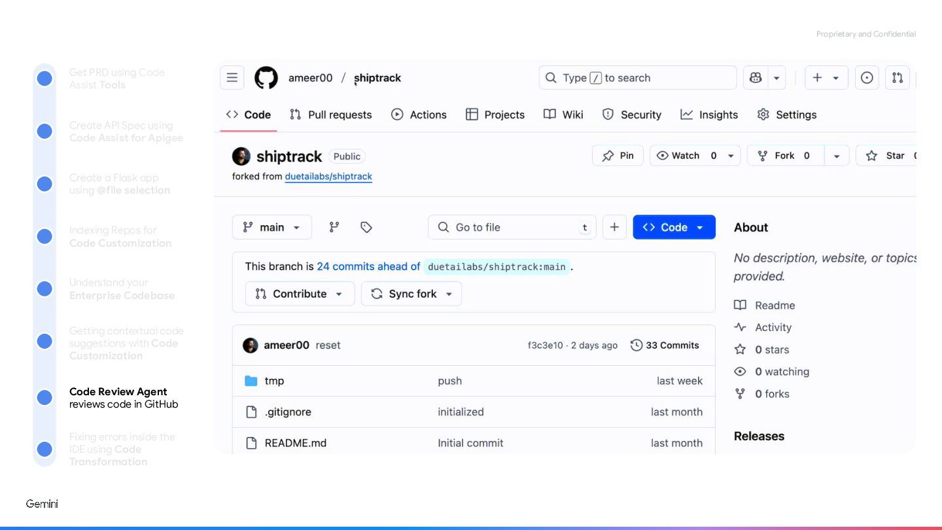Image resolution: width=942 pixels, height=530 pixels.
Task: Open the Contribute dropdown
Action: (300, 294)
